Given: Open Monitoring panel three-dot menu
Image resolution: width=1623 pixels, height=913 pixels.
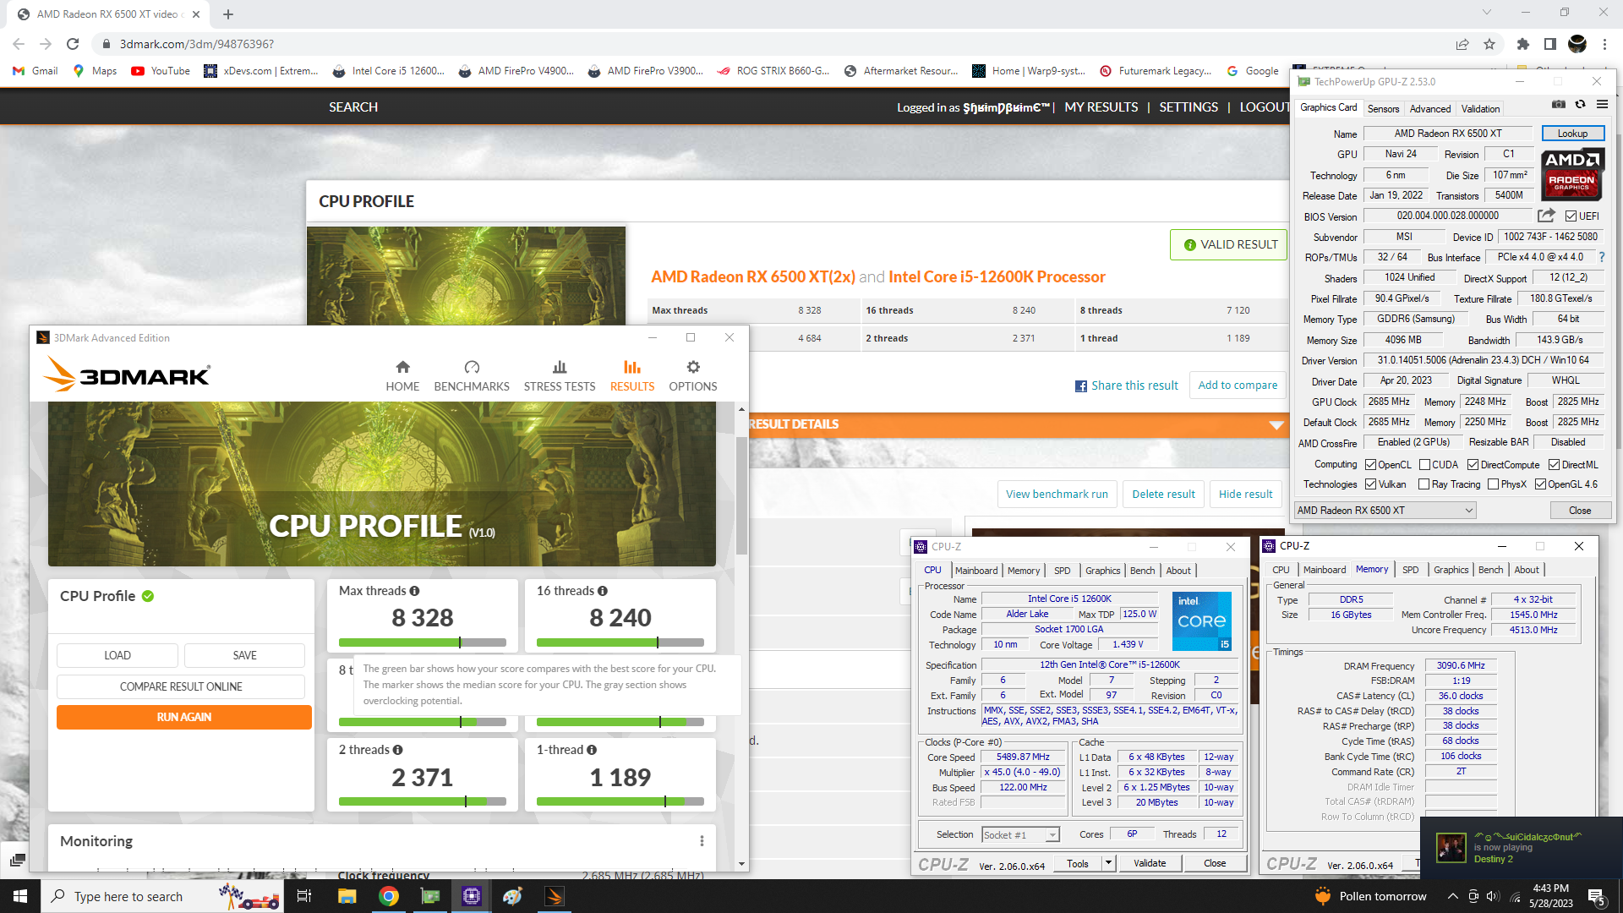Looking at the screenshot, I should 702,841.
